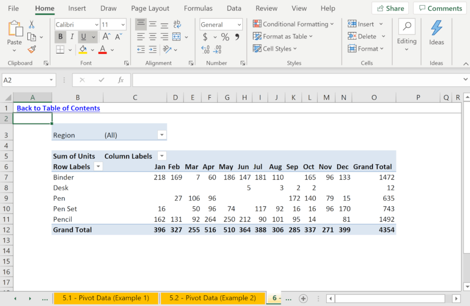This screenshot has width=470, height=306.
Task: Toggle Bold formatting
Action: click(60, 37)
